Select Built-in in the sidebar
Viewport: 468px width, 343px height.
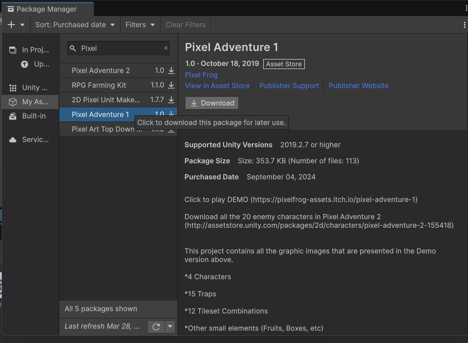[30, 116]
